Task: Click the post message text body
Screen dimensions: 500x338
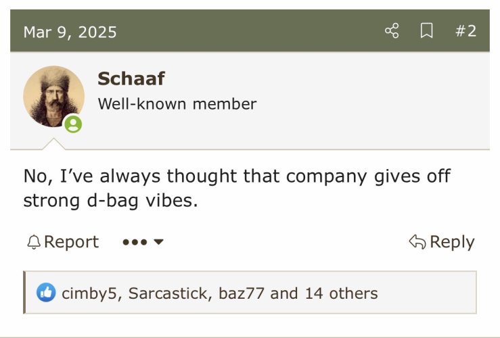Action: [x=237, y=189]
